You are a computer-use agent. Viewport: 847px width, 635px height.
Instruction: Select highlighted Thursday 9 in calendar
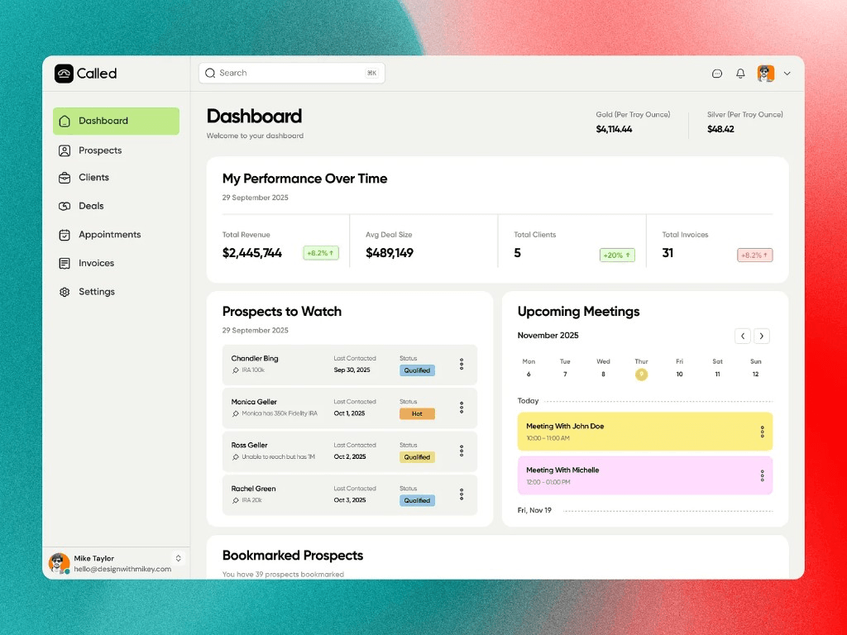(641, 375)
